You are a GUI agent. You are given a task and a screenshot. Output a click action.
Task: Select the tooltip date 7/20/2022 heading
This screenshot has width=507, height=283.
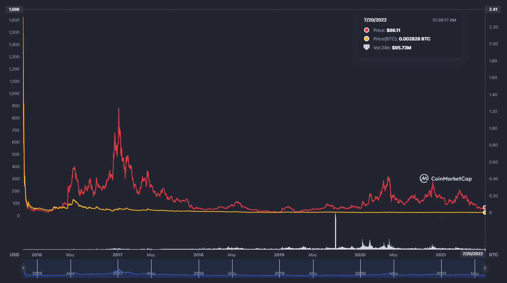tap(375, 20)
